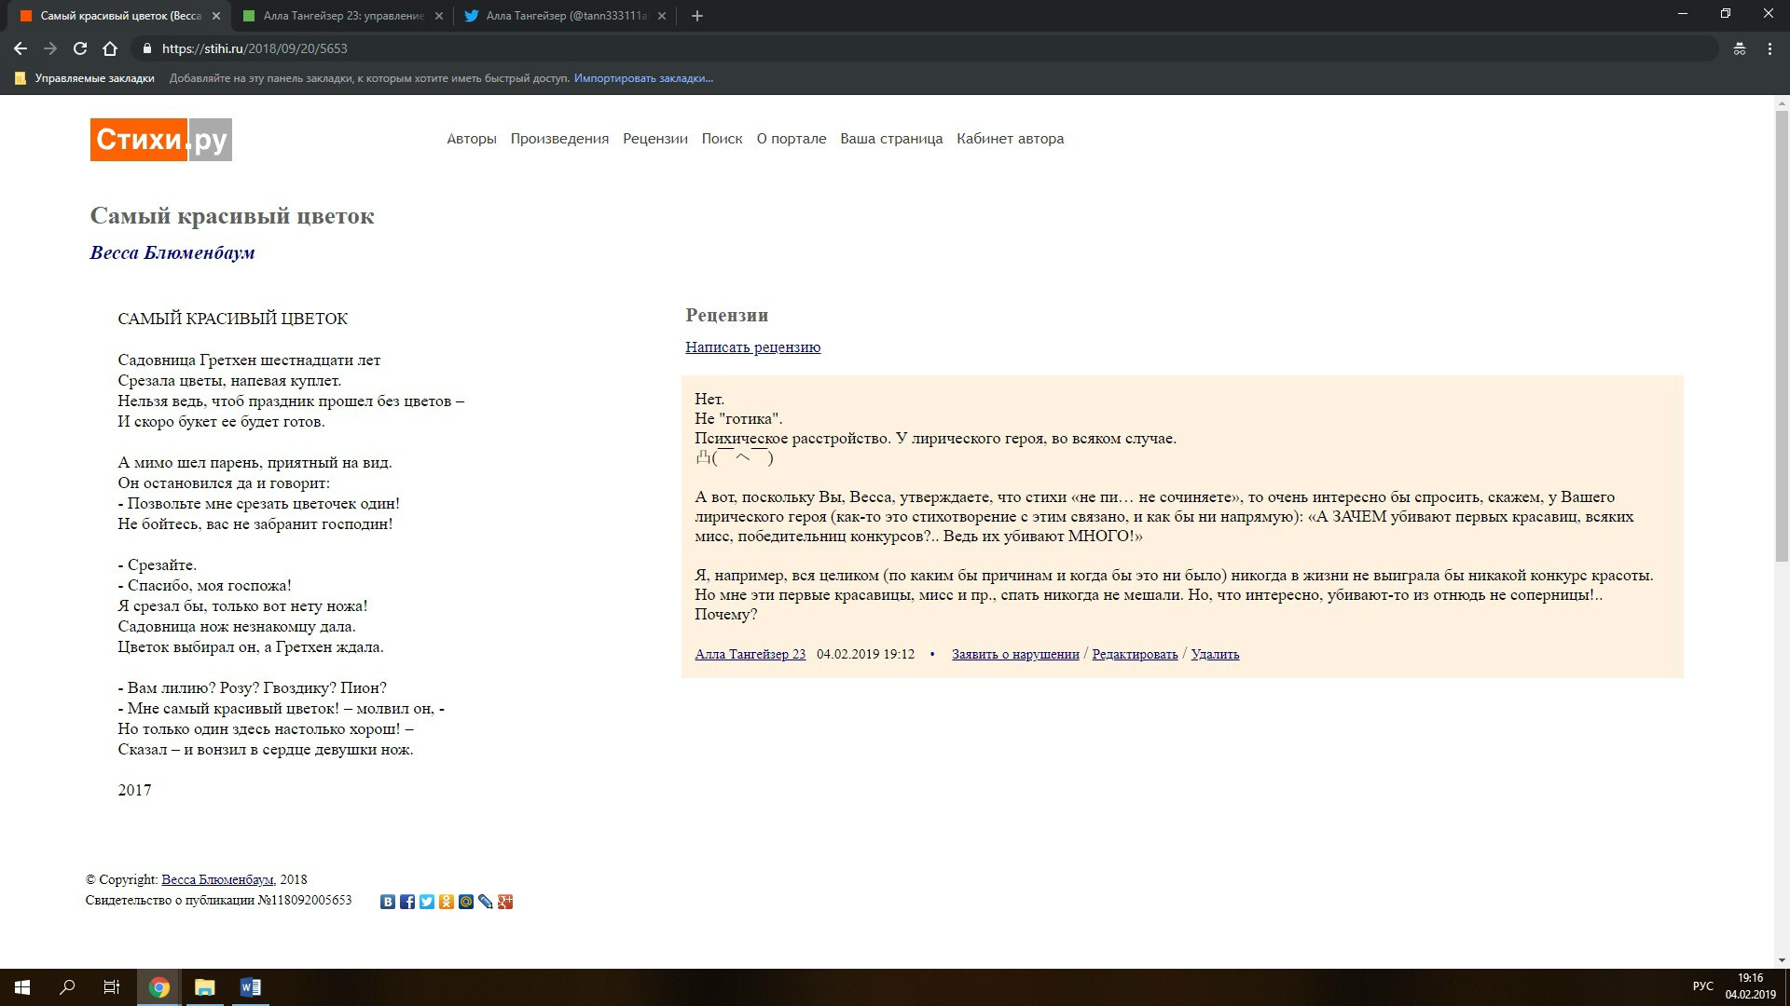
Task: Share poem via Odnoklassniki icon
Action: [447, 902]
